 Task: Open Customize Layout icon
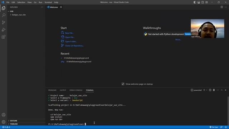point(206,2)
